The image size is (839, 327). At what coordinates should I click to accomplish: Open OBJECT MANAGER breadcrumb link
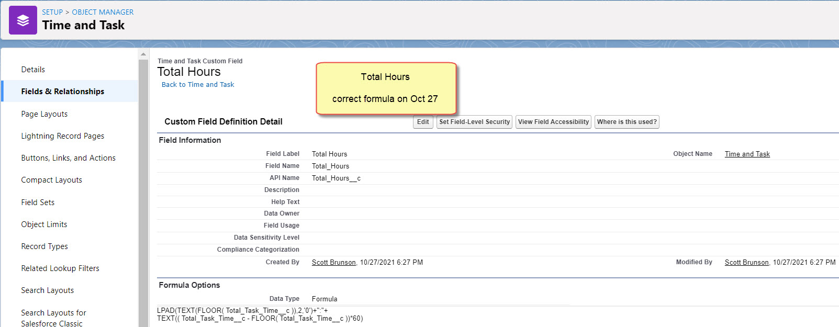click(103, 12)
